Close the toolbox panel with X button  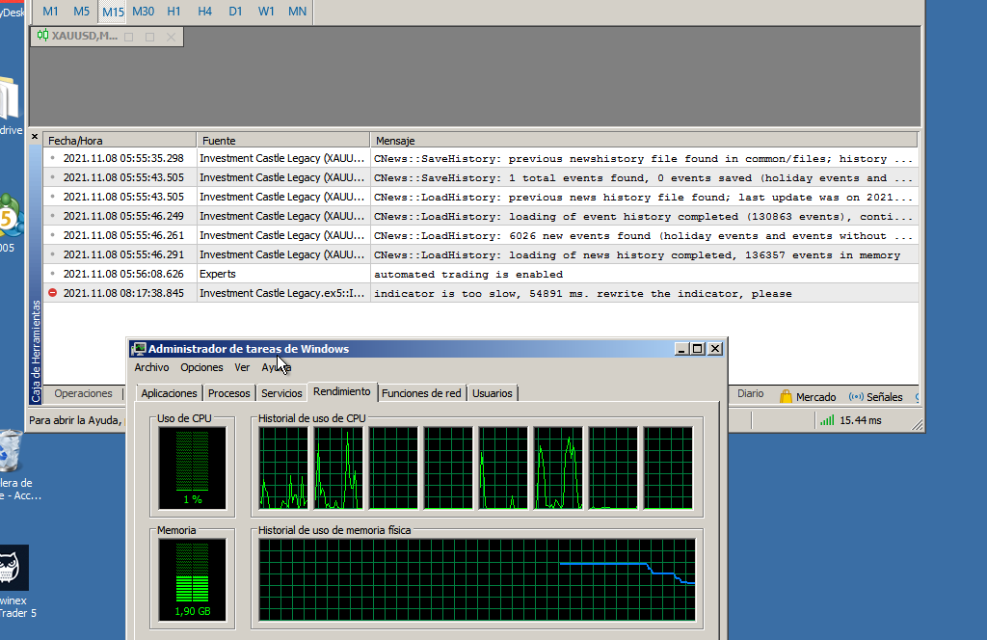pos(36,137)
